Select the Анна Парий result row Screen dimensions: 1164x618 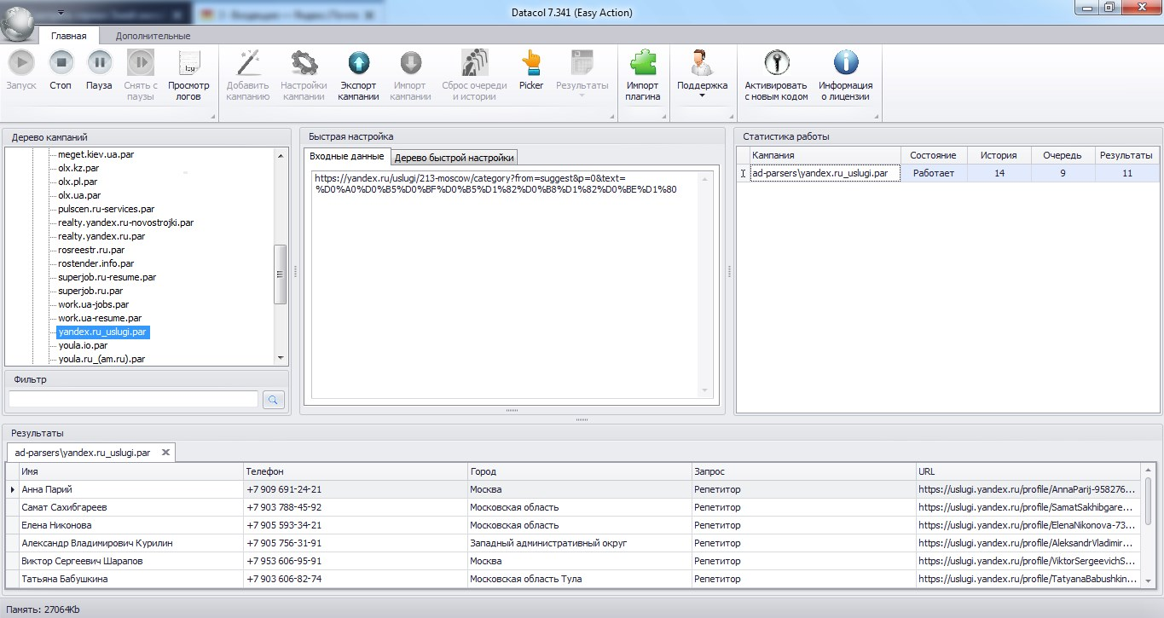pyautogui.click(x=573, y=489)
